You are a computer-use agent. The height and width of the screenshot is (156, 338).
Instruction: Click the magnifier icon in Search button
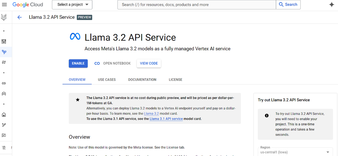(x=281, y=5)
